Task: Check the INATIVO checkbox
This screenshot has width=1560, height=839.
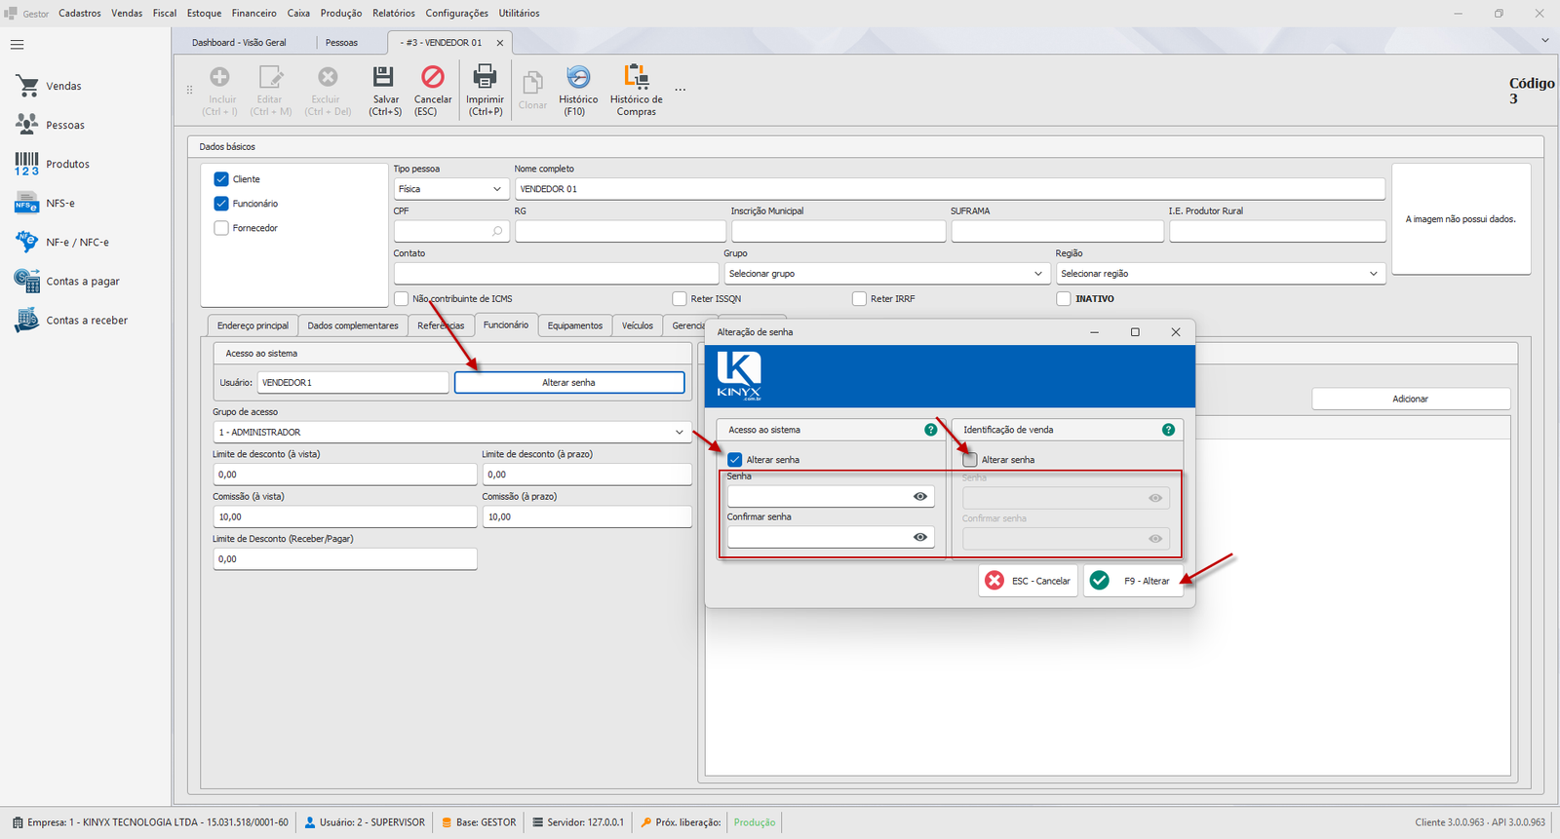Action: (x=1064, y=299)
